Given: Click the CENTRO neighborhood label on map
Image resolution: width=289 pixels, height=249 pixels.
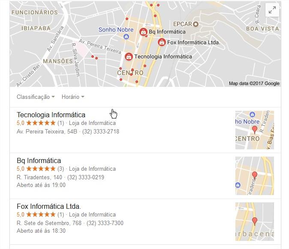Looking at the screenshot, I should coord(130,73).
